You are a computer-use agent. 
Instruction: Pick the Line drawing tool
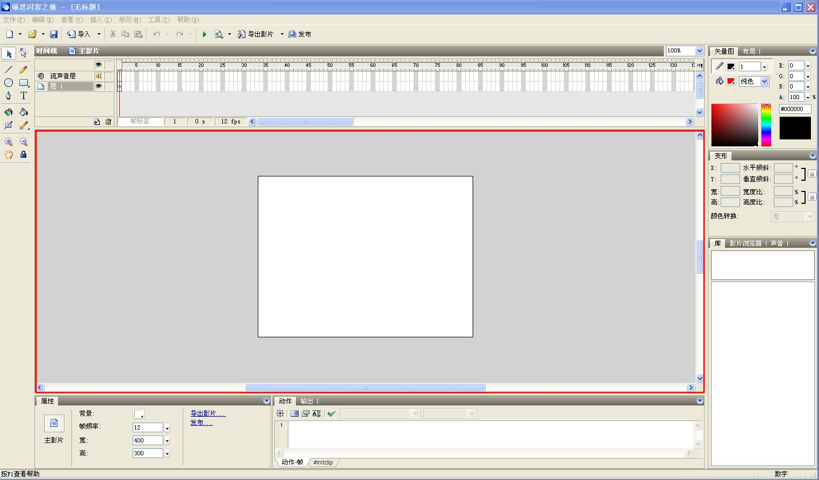[9, 70]
